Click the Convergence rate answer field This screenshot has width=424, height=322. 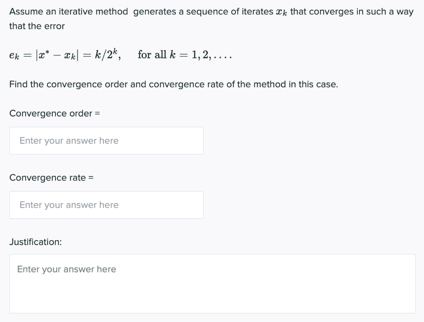106,205
